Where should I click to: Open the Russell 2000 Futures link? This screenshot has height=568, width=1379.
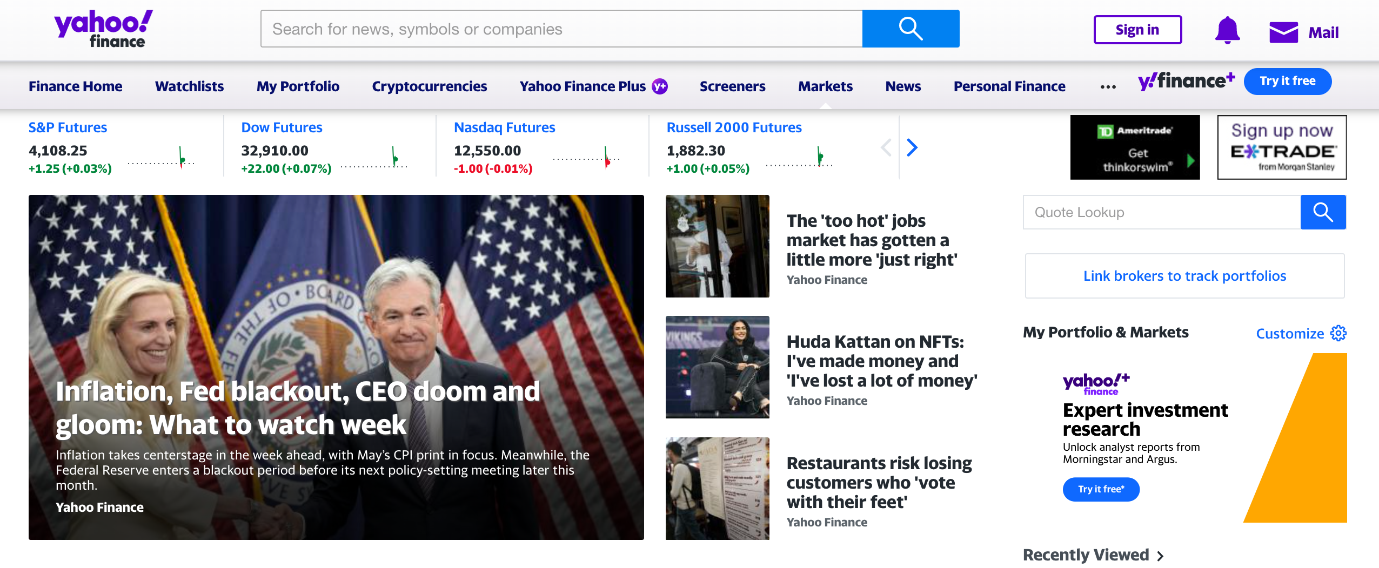click(x=734, y=127)
